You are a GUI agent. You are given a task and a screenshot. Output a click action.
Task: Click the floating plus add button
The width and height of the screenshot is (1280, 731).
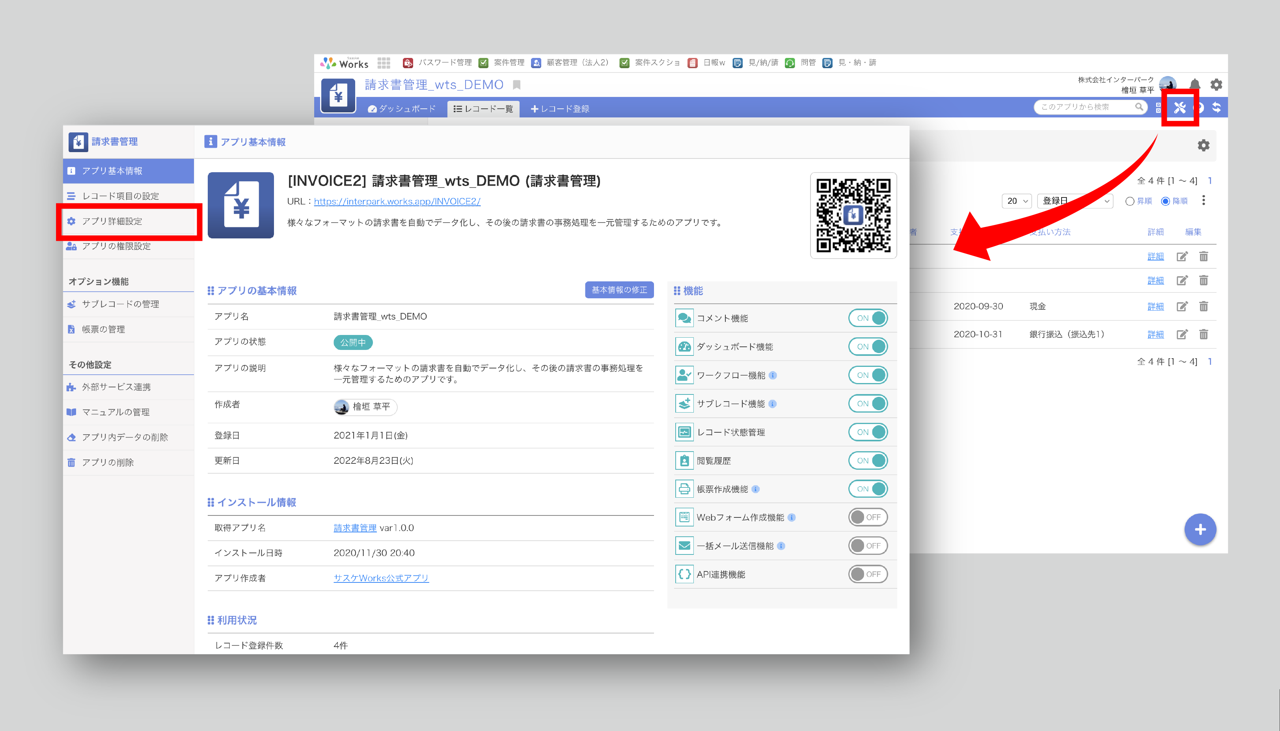point(1200,529)
